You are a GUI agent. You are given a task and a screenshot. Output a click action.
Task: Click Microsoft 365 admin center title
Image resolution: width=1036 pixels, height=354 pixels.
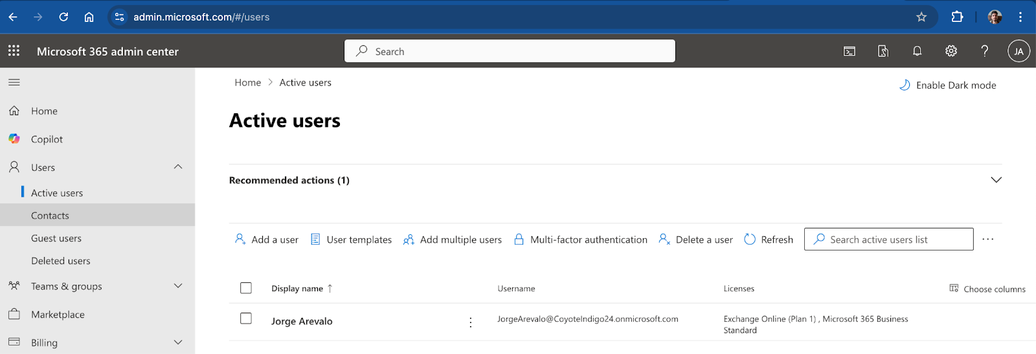click(107, 51)
